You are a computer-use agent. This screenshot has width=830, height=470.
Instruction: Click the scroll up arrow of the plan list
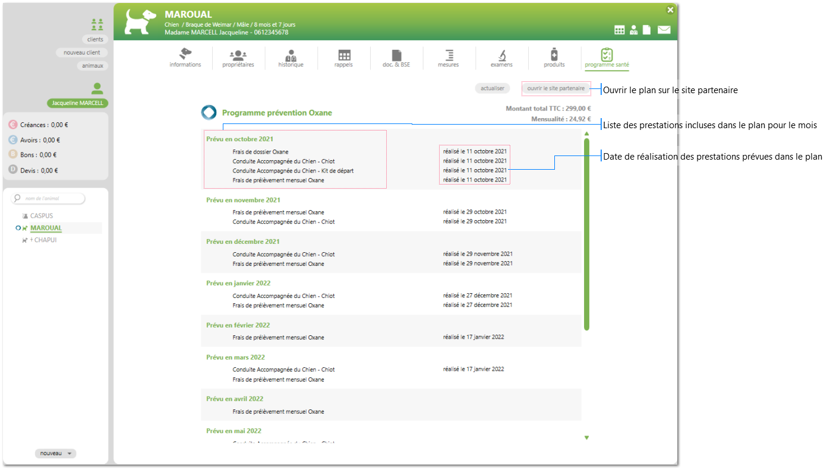586,134
